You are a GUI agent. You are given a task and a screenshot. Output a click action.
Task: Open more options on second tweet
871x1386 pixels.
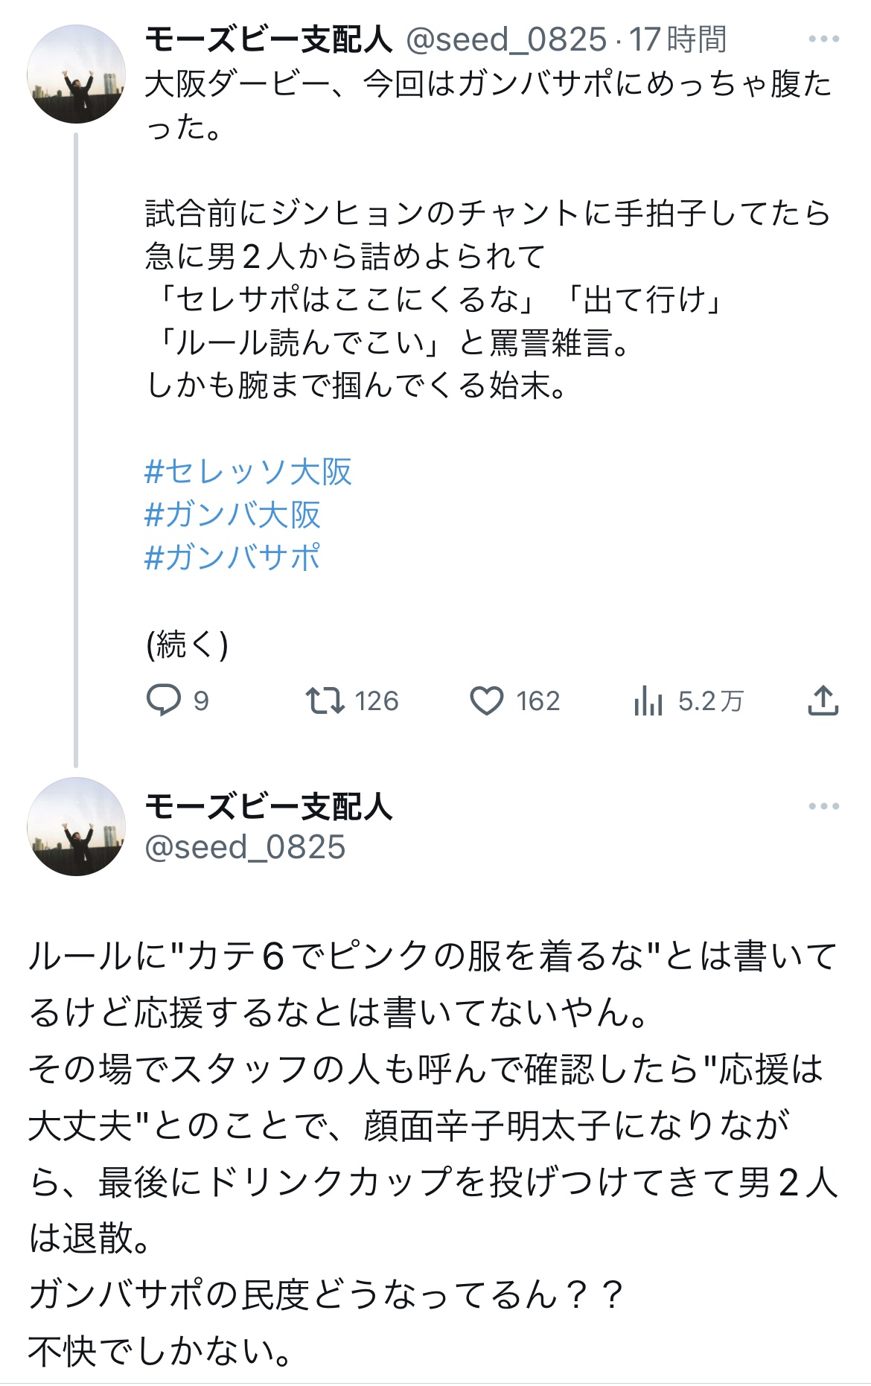click(823, 806)
